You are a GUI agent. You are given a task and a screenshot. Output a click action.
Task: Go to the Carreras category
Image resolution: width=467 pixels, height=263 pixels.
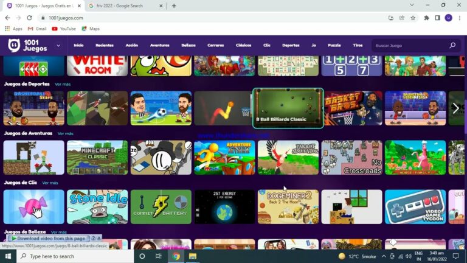click(216, 45)
